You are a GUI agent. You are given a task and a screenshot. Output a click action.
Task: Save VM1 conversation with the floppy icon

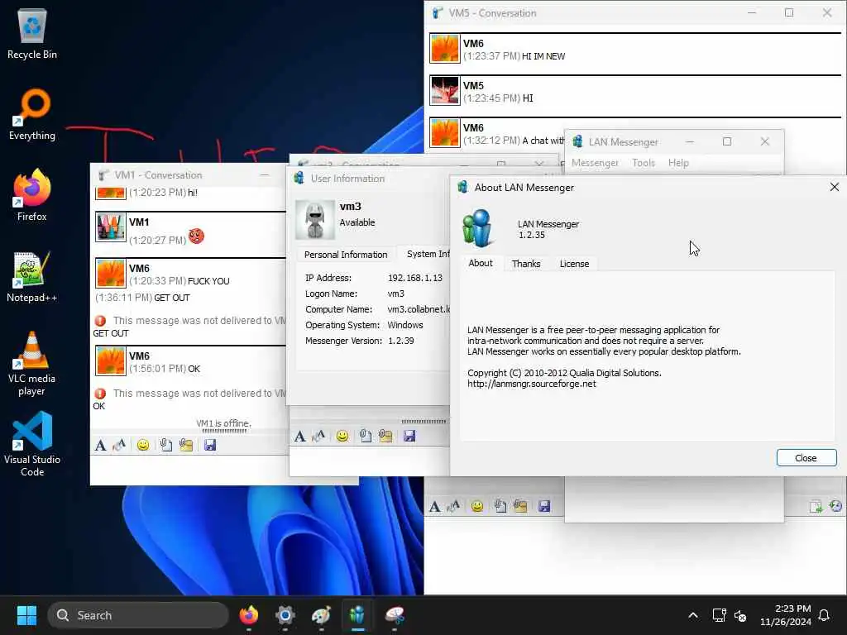coord(210,445)
